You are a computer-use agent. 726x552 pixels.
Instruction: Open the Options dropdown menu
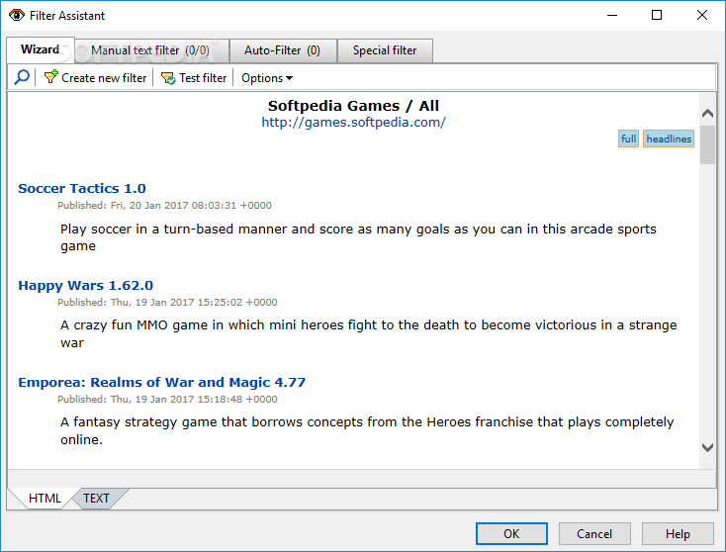[267, 78]
